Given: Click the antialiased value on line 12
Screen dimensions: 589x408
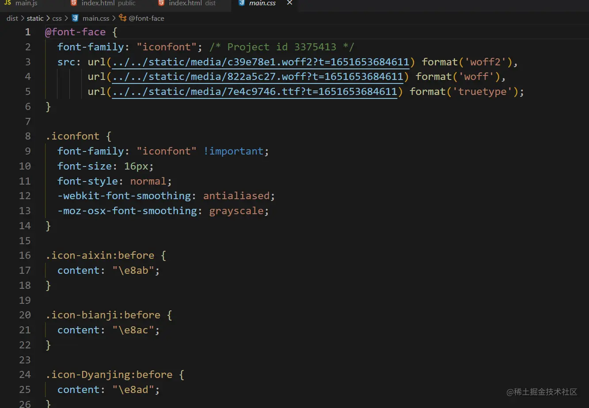Looking at the screenshot, I should click(x=236, y=196).
